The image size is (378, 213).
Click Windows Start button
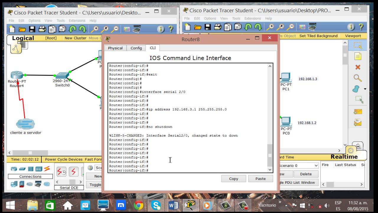click(x=10, y=205)
